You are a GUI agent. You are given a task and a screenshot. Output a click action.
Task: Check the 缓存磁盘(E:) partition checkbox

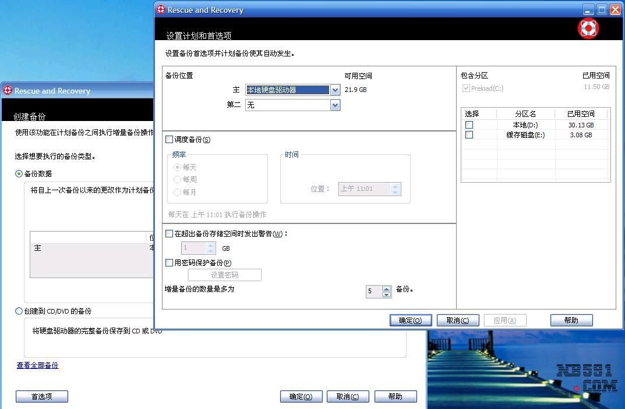pyautogui.click(x=469, y=135)
